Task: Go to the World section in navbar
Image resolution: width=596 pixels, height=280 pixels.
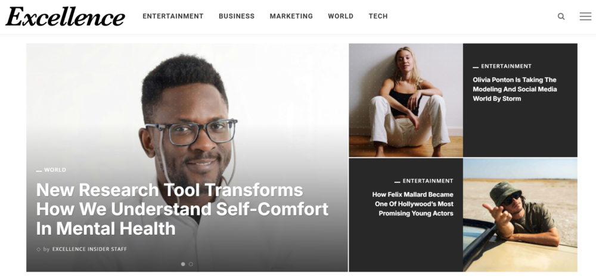Action: (340, 16)
